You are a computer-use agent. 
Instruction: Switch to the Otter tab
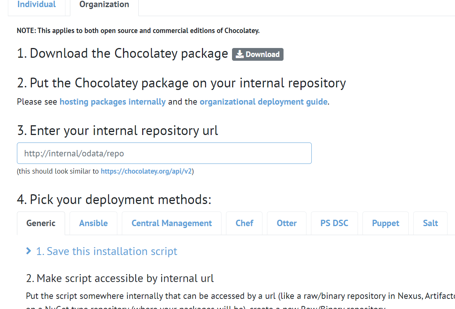(287, 223)
